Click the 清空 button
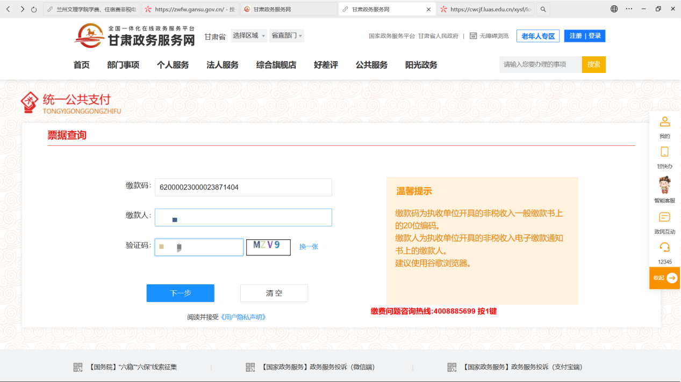Viewport: 681px width, 382px height. (274, 293)
